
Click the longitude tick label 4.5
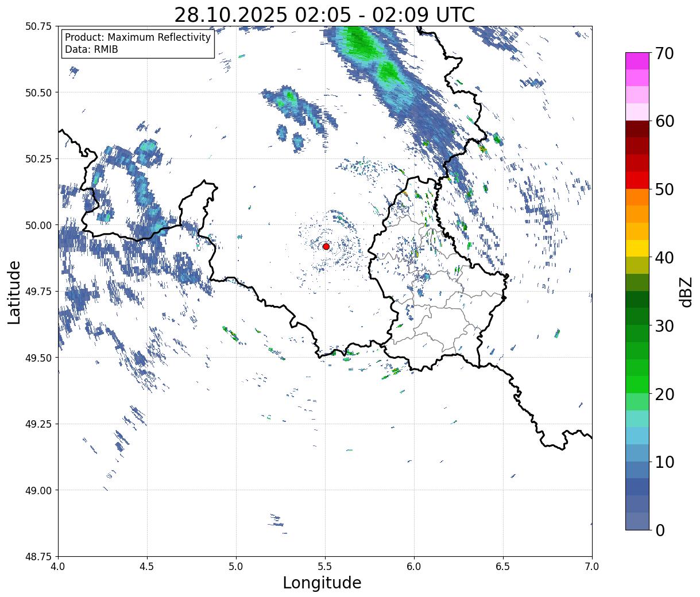pyautogui.click(x=147, y=567)
